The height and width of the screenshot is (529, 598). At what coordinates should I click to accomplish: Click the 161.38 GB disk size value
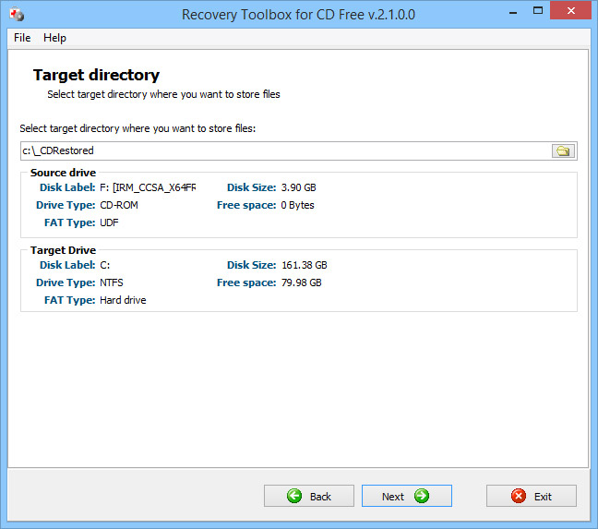pos(305,265)
